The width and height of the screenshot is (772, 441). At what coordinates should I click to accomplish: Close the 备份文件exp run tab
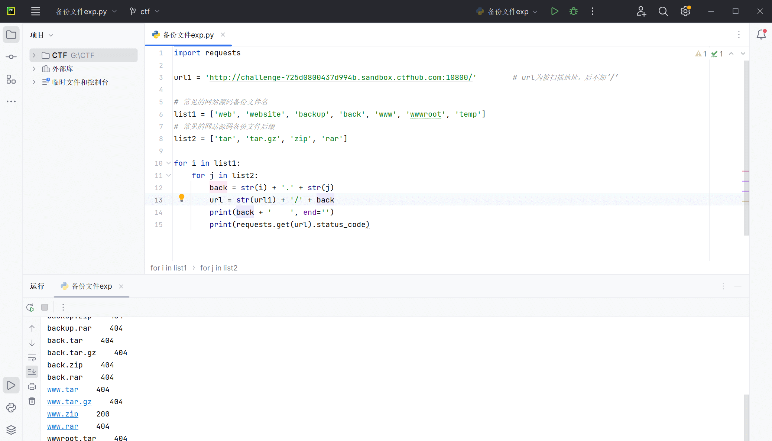[x=121, y=286]
